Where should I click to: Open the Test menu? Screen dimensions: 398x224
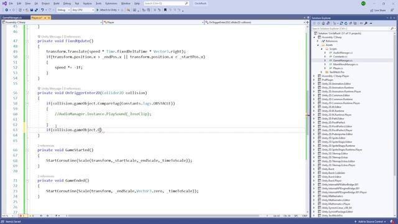[77, 4]
